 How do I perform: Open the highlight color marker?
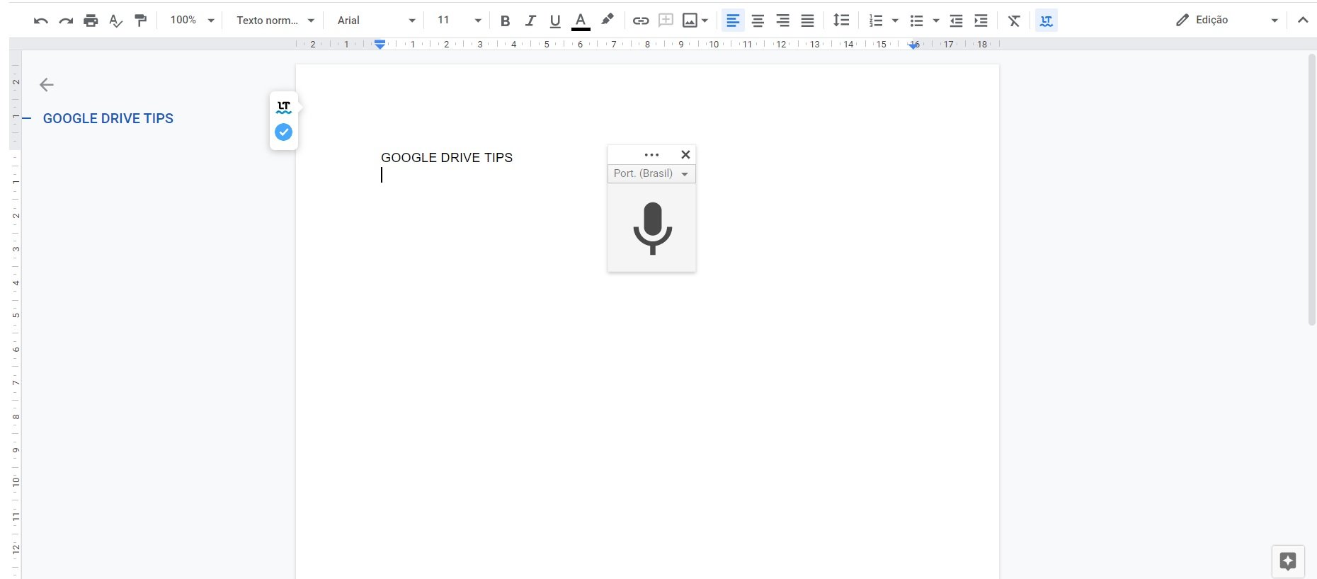(607, 20)
